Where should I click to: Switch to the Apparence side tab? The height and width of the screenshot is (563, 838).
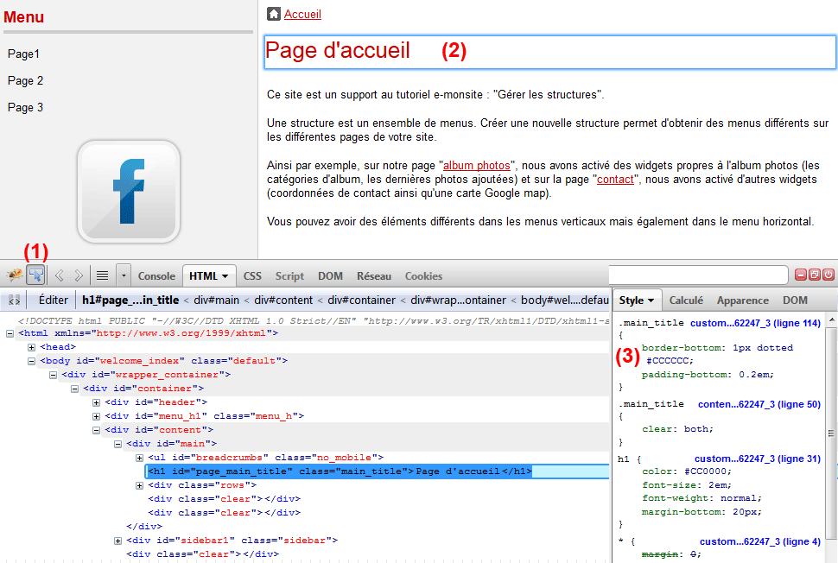click(x=743, y=300)
